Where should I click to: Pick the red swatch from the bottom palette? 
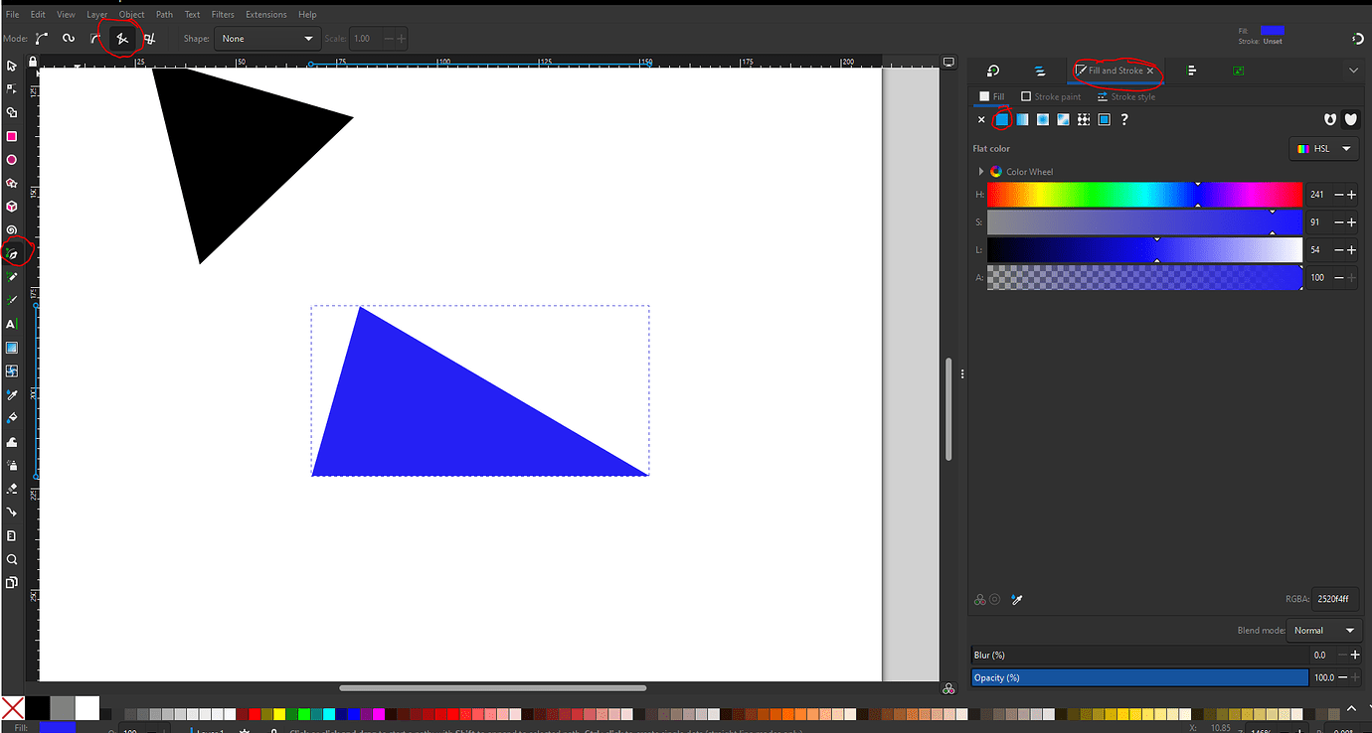click(257, 713)
